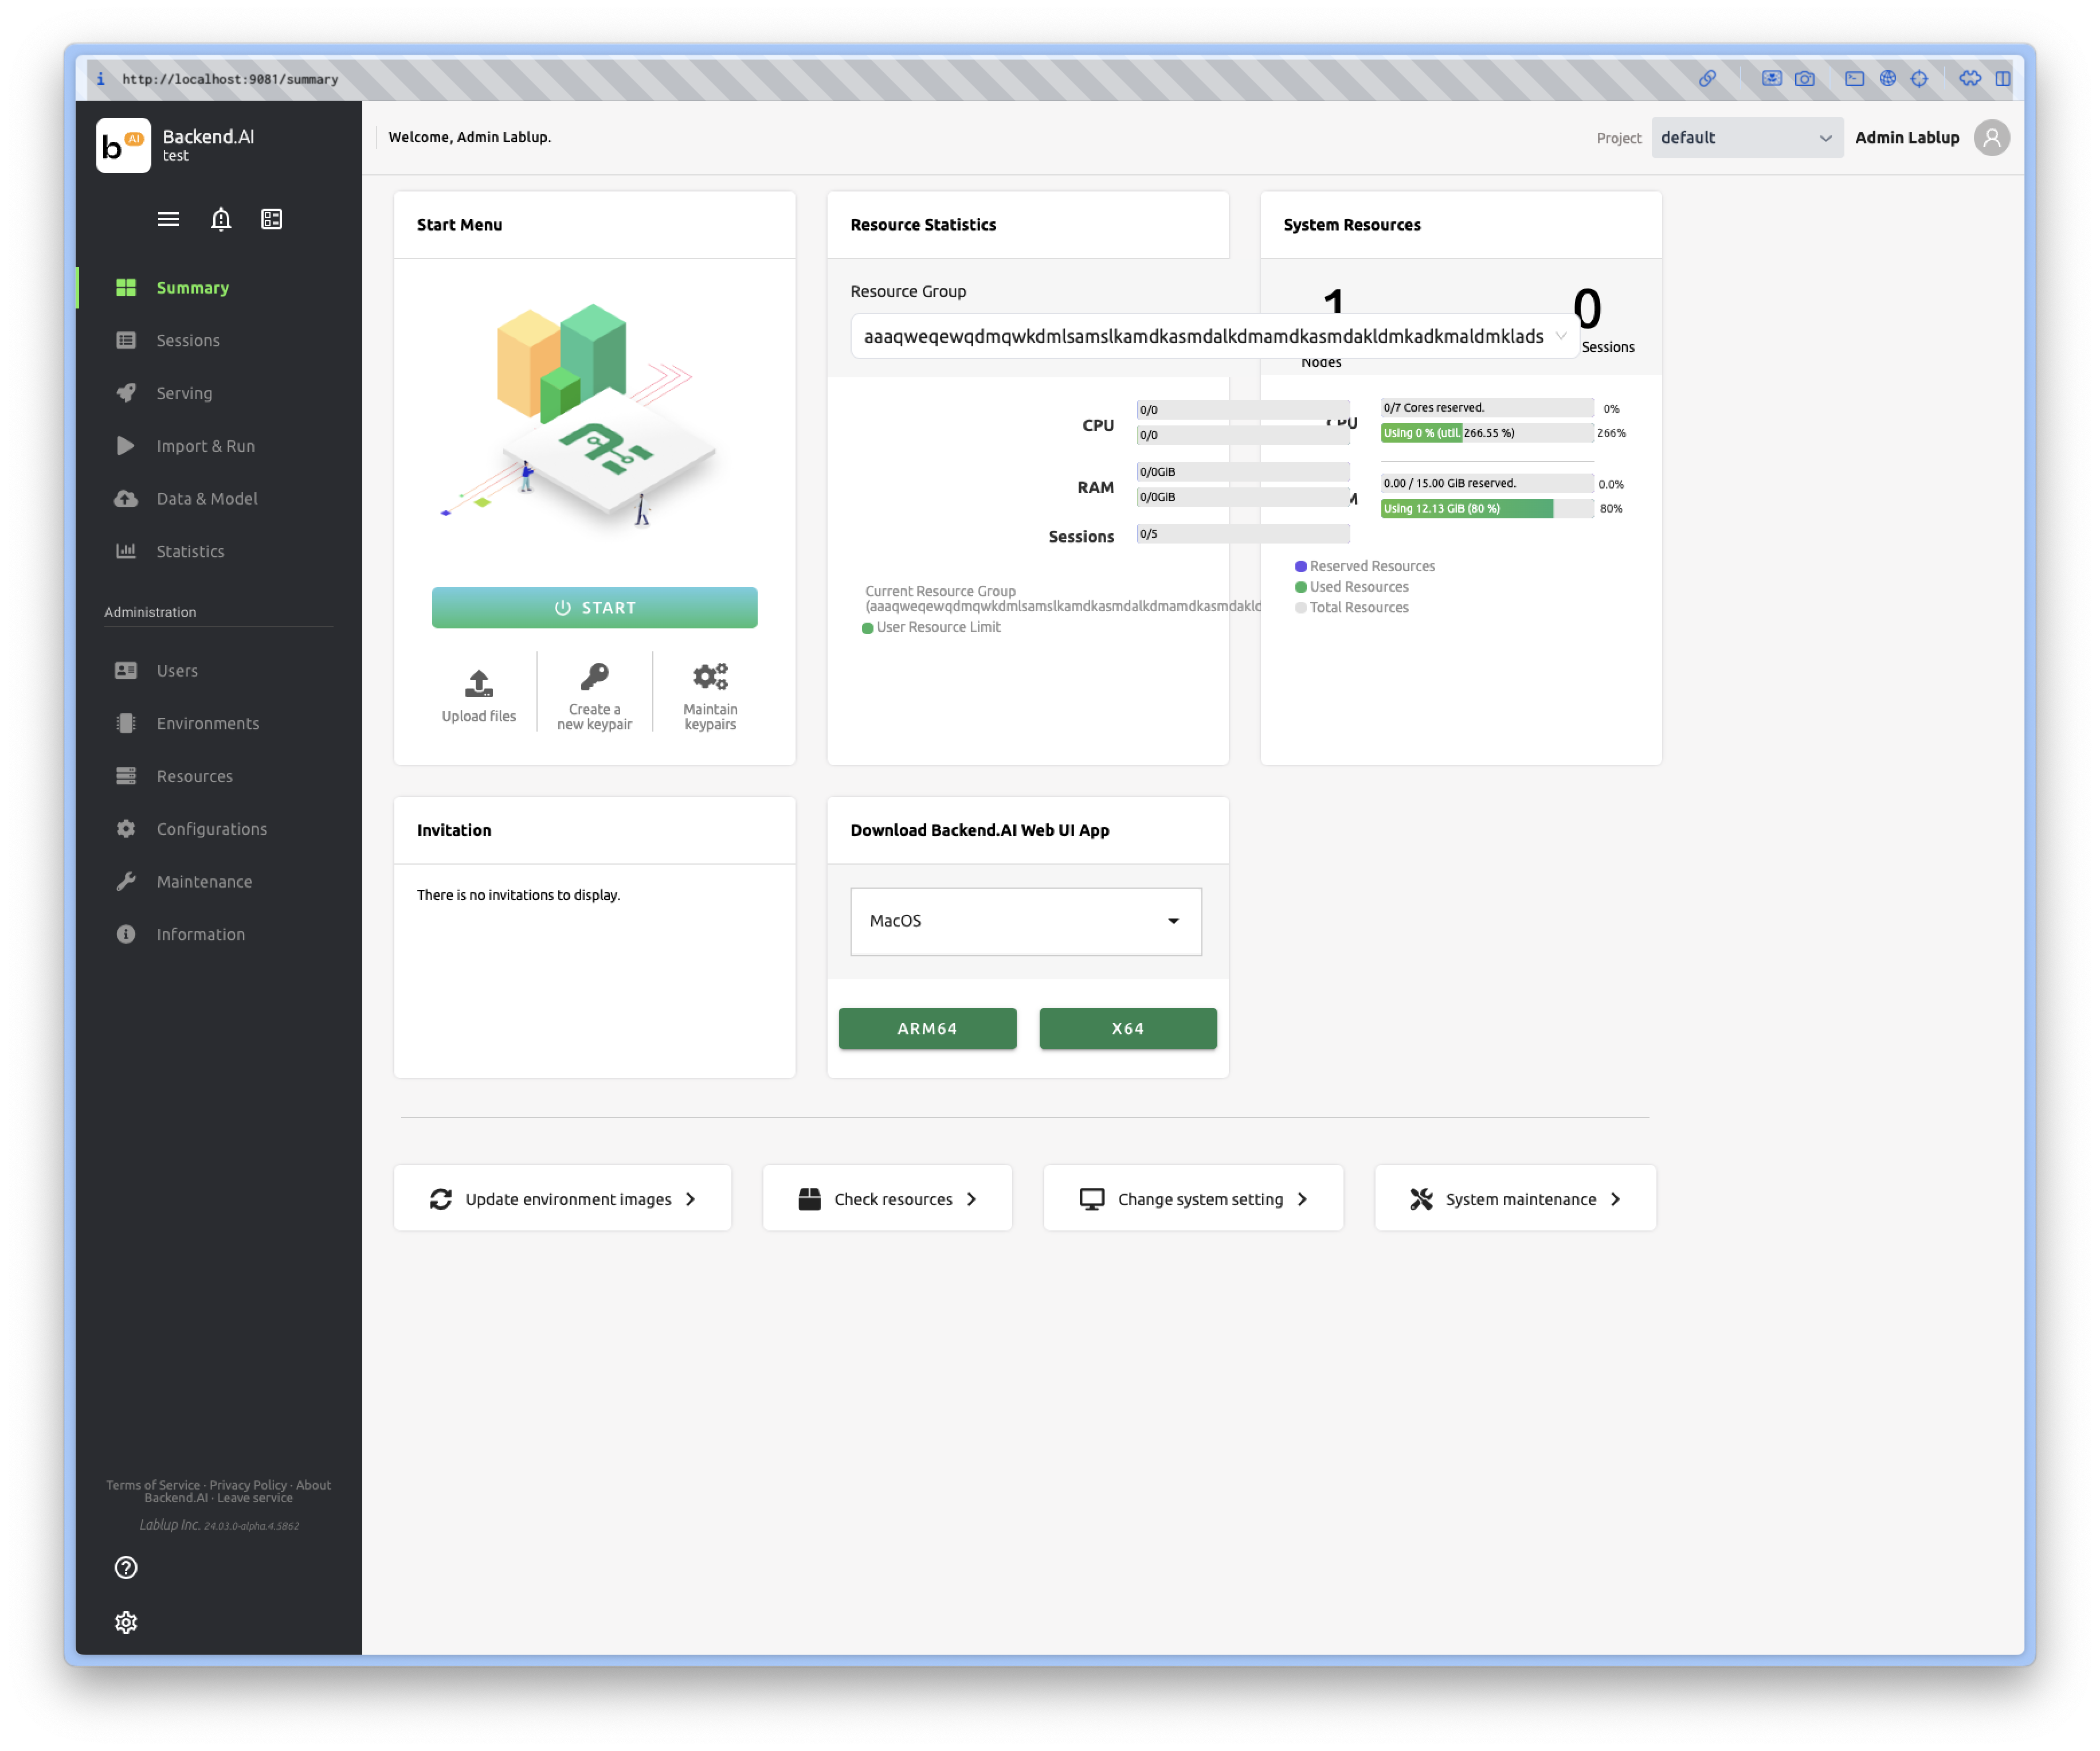Viewport: 2100px width, 1751px height.
Task: Open the settings gear at sidebar bottom
Action: tap(126, 1622)
